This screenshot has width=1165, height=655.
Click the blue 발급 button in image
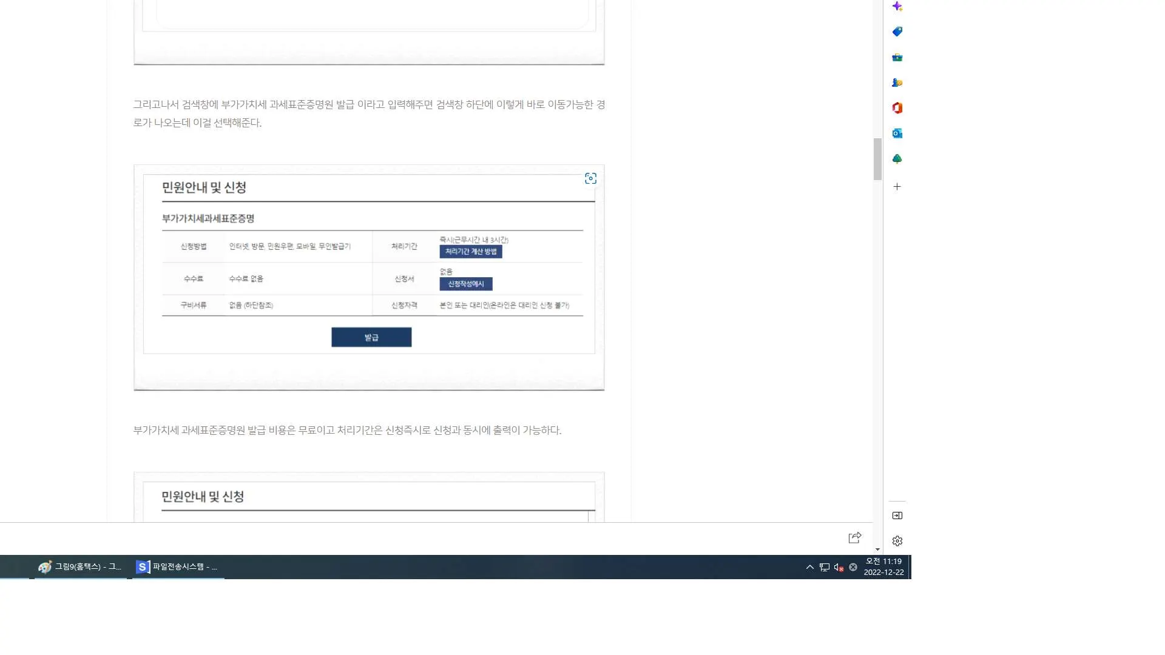pyautogui.click(x=371, y=337)
